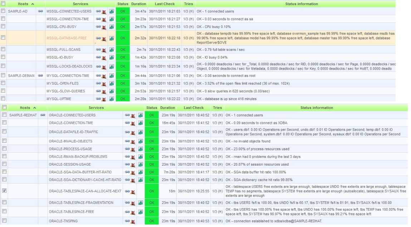Viewport: 411px width, 227px height.
Task: Click Services header in top table
Action: click(x=80, y=4)
